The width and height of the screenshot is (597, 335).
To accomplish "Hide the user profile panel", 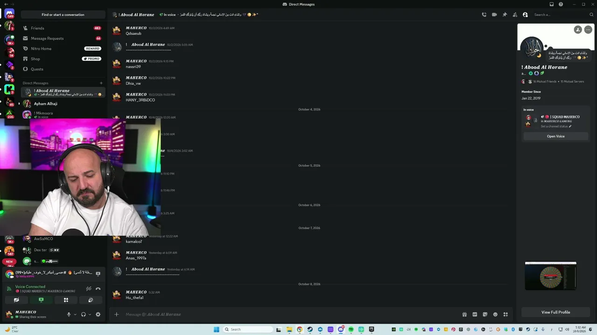I will (525, 14).
